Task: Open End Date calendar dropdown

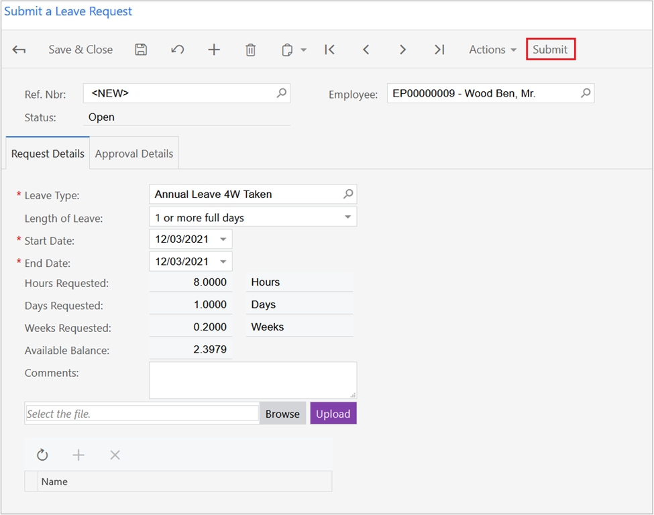Action: 223,262
